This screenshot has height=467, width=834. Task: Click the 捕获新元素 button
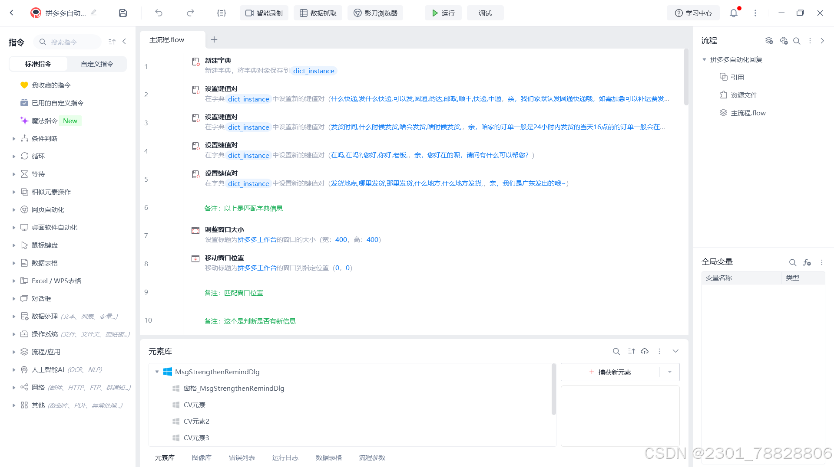tap(610, 372)
